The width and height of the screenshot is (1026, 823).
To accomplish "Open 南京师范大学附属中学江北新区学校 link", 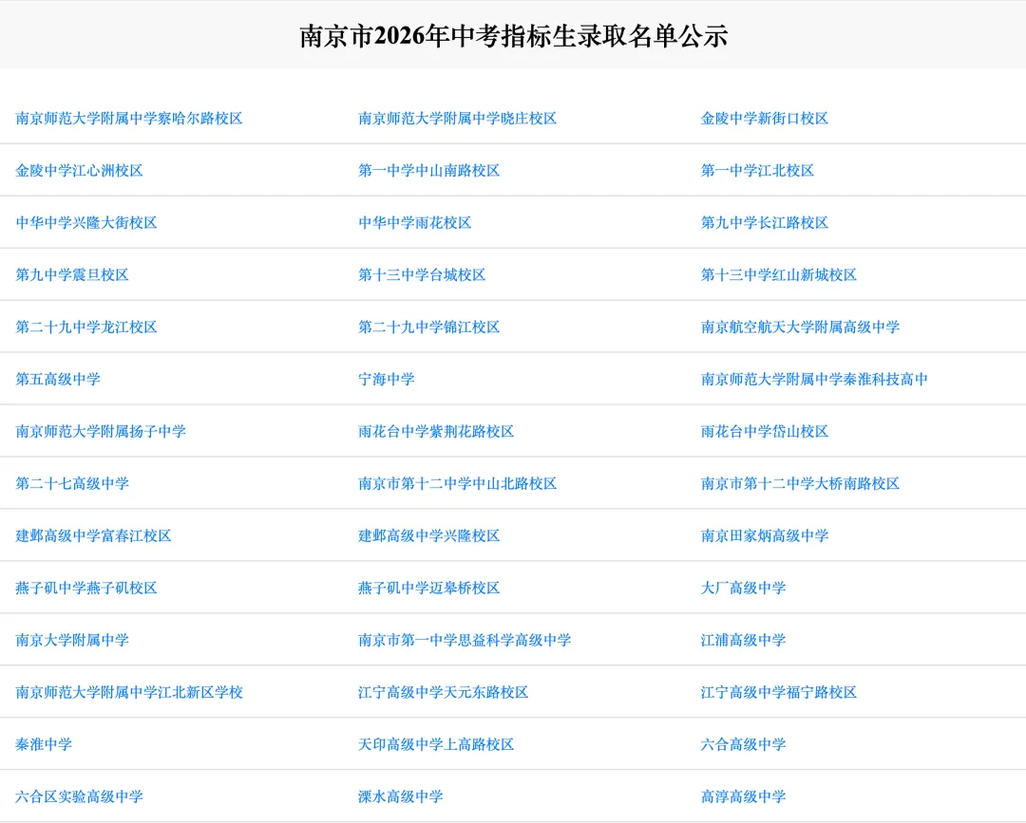I will (x=129, y=692).
